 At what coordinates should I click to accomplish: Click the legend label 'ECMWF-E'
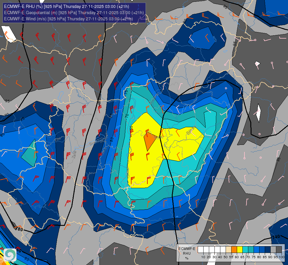click(187, 249)
